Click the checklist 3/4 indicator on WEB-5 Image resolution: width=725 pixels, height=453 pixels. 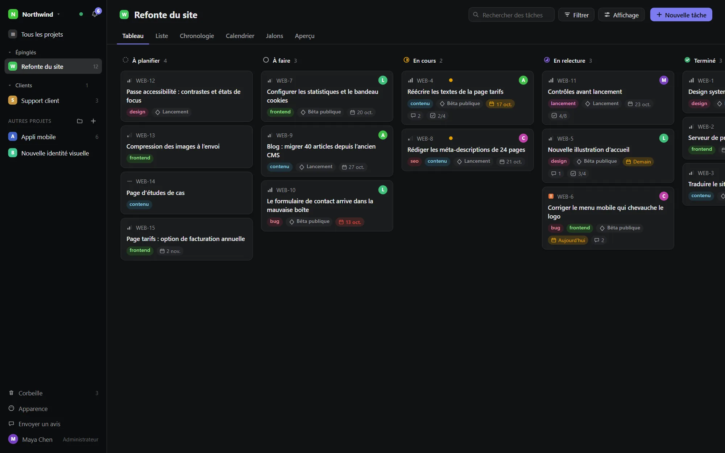[x=578, y=174]
